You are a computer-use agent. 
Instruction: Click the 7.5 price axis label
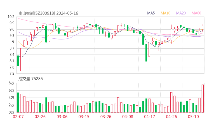(12, 74)
